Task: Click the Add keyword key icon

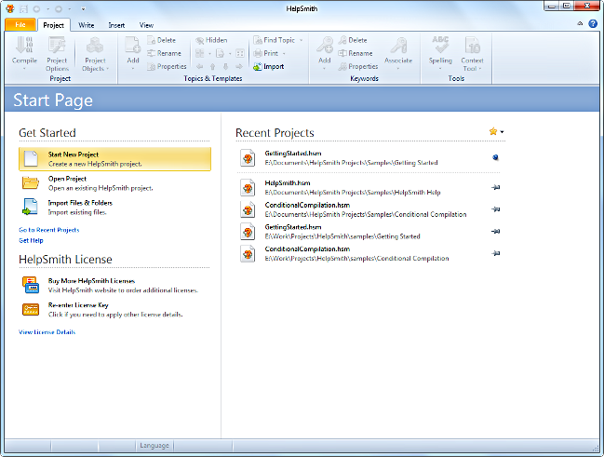Action: [325, 46]
